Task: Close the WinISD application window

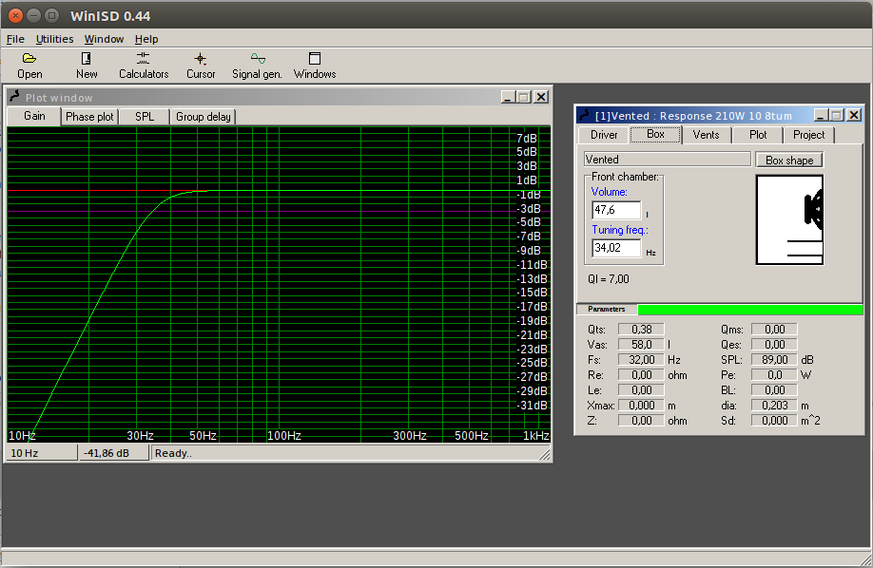Action: (x=15, y=15)
